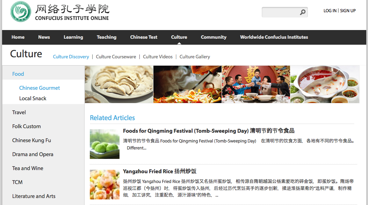
Task: Click the hot pot banner image
Action: click(325, 85)
